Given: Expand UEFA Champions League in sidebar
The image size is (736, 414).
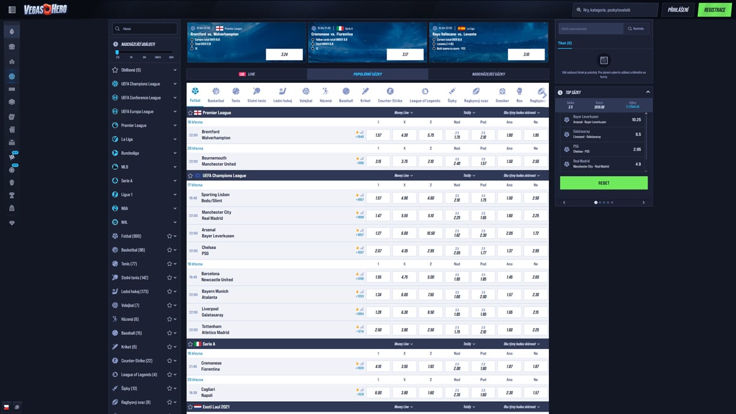Looking at the screenshot, I should click(x=175, y=84).
